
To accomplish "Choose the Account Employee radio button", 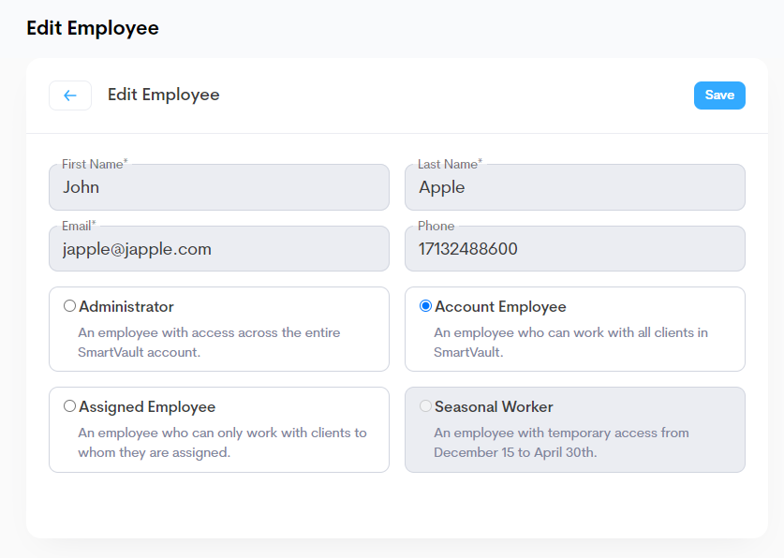I will [425, 306].
